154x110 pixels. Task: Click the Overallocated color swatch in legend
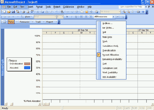click(x=27, y=64)
